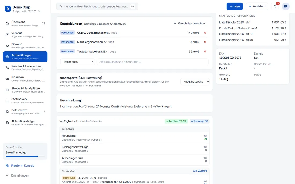Viewport: 295px width, 184px height.
Task: Click the Bestellung tag
Action: tap(69, 178)
